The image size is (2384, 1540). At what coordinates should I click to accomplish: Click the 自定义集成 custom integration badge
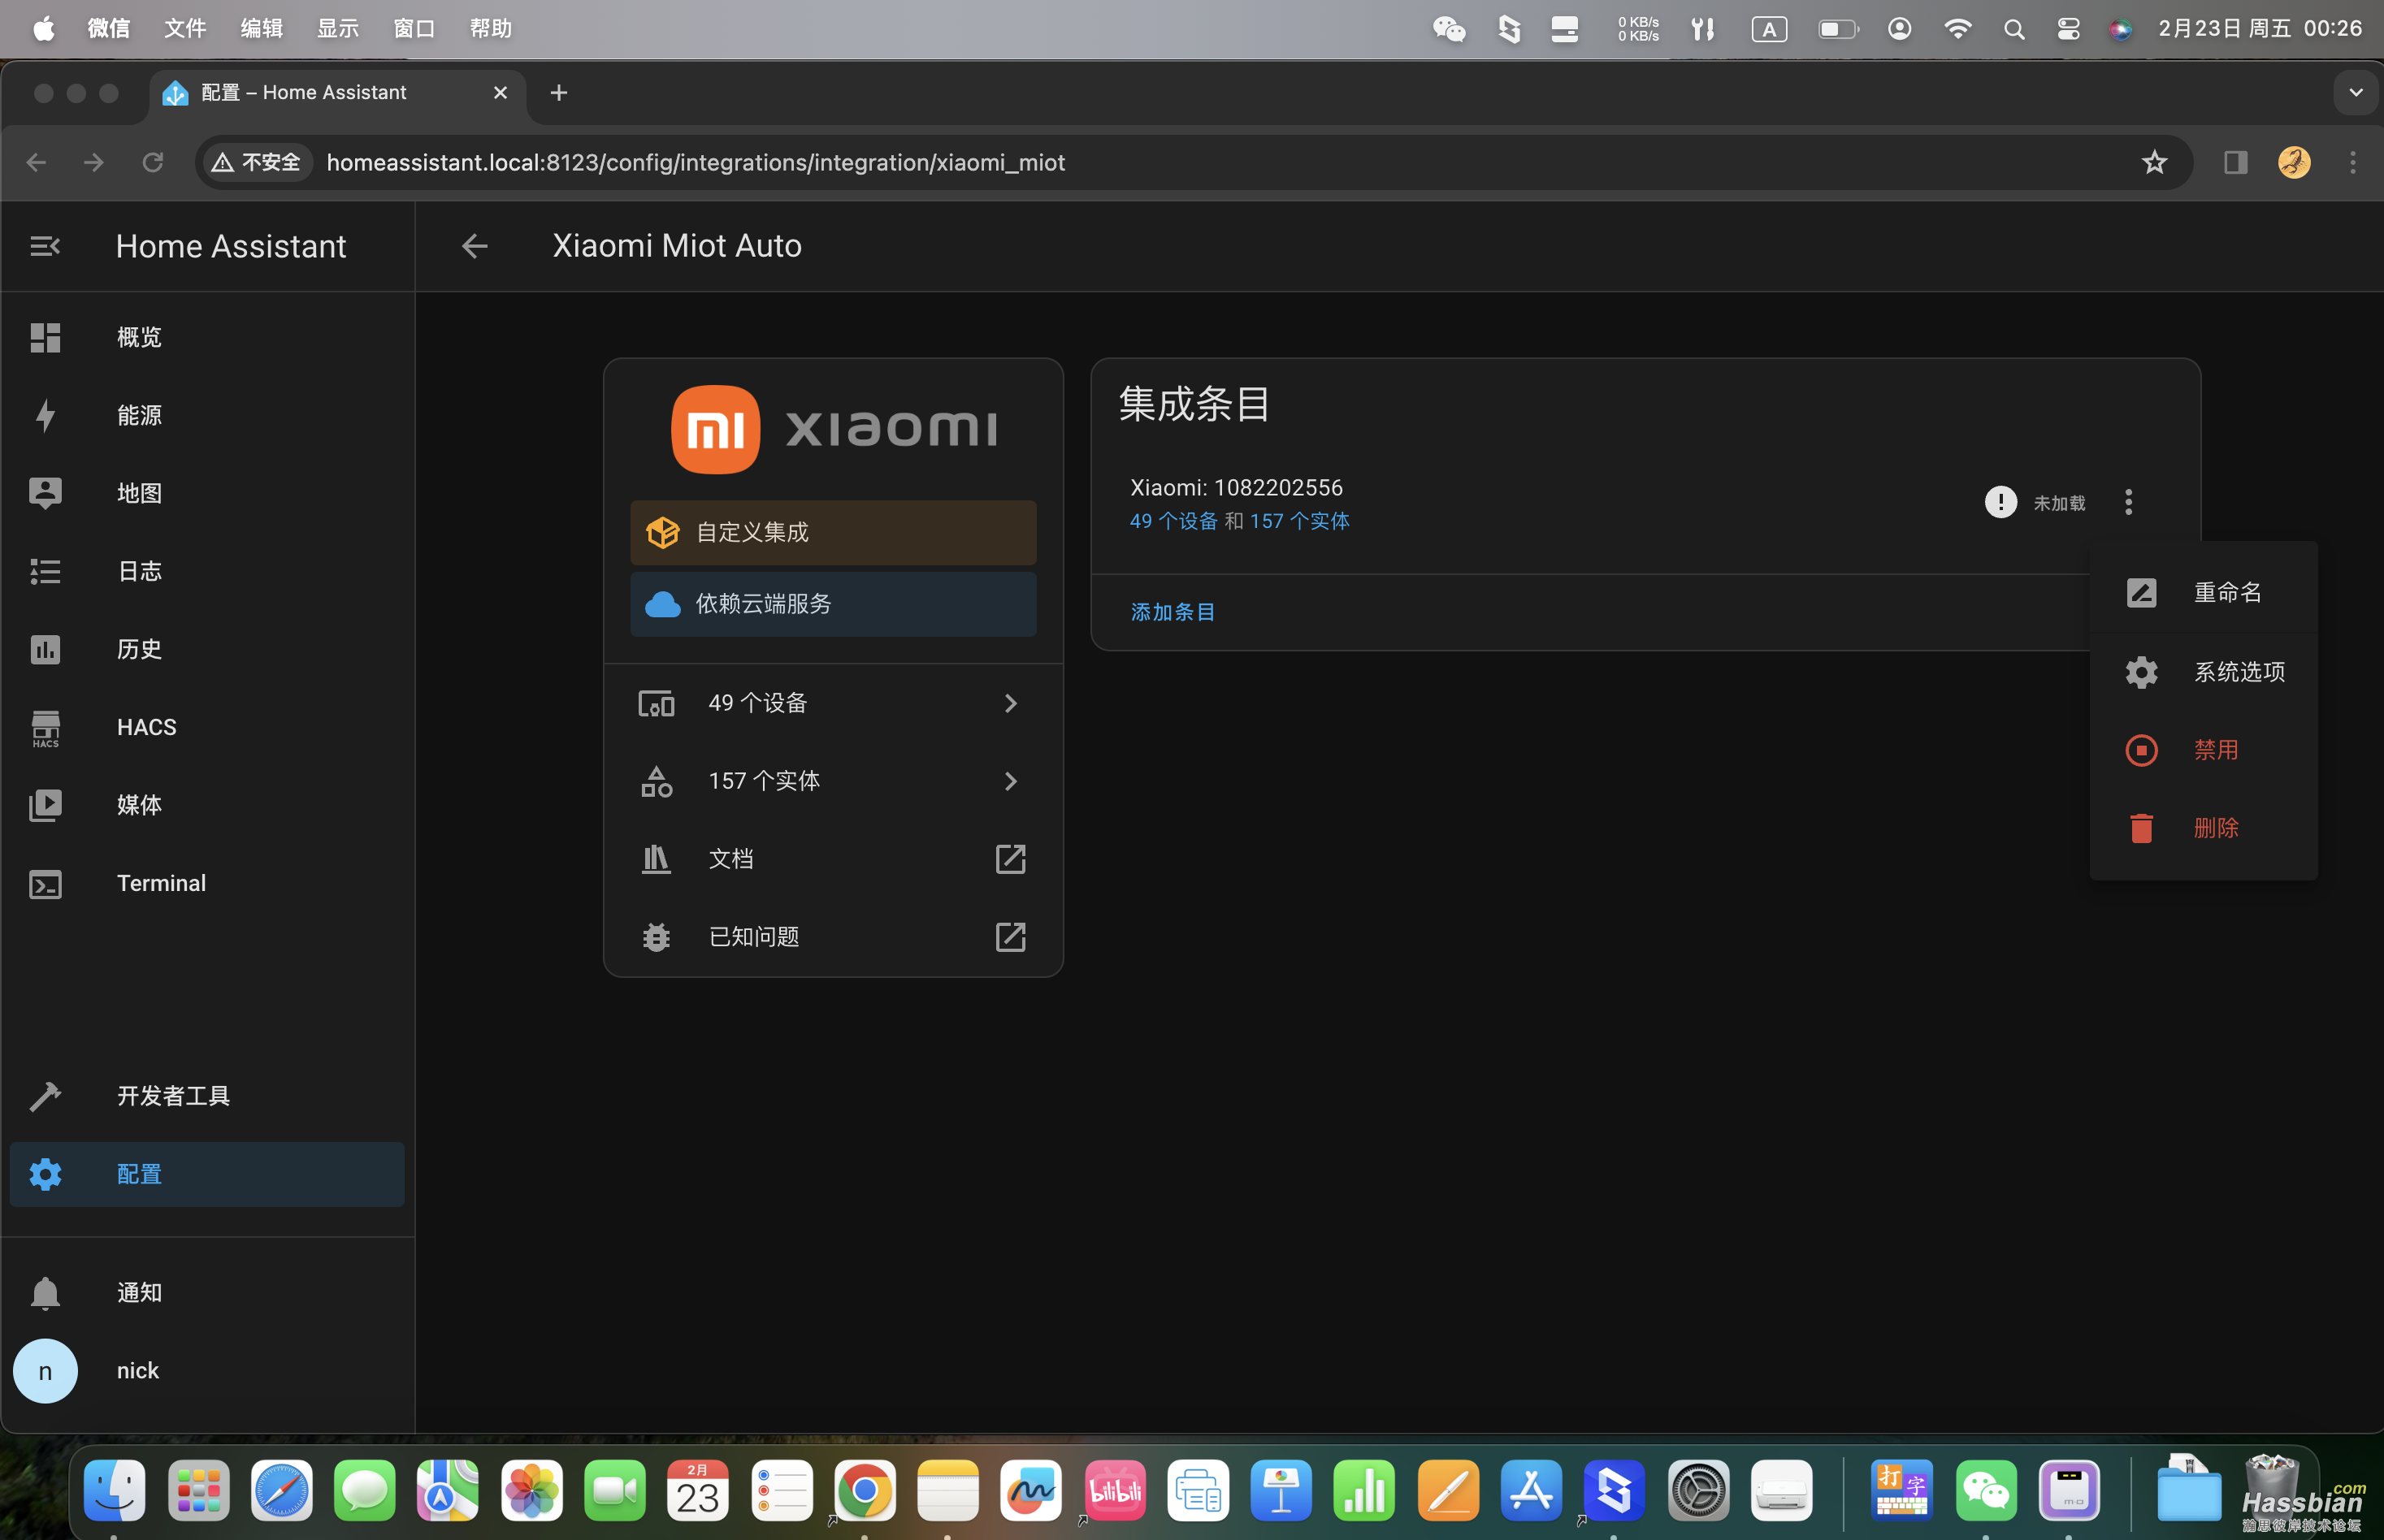click(x=834, y=533)
